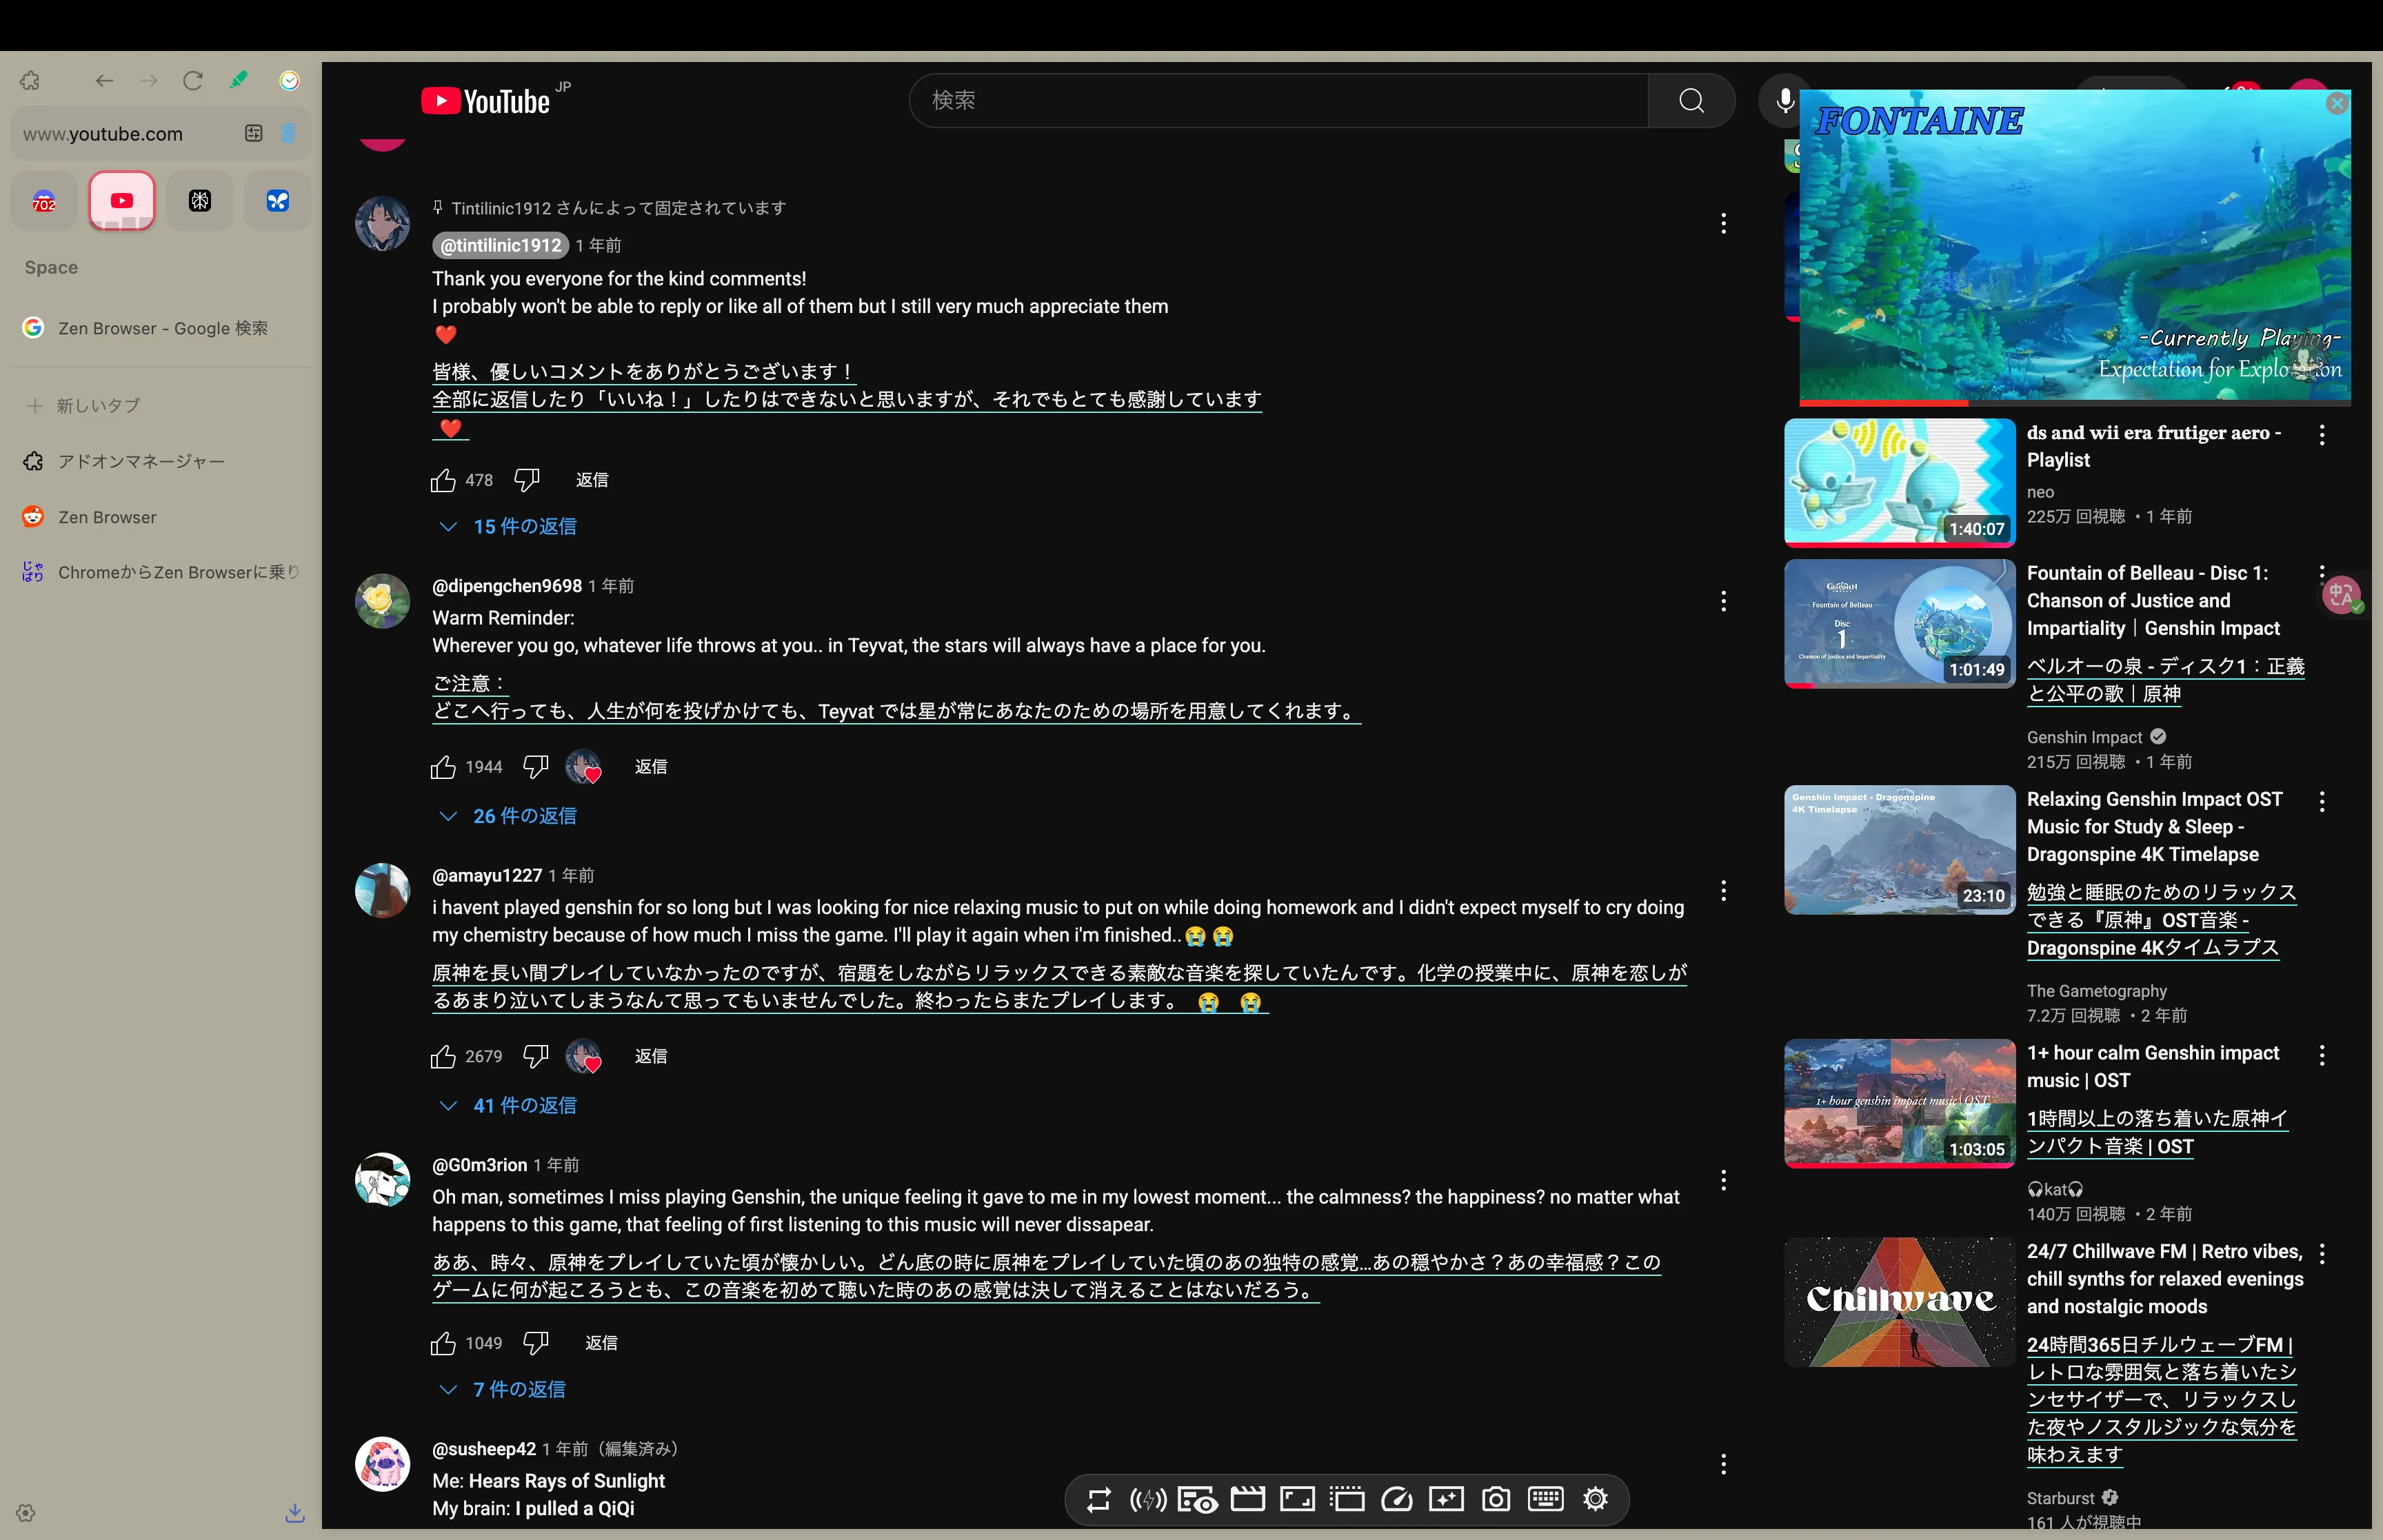Dislike the @dipengchen9698 comment

point(536,767)
